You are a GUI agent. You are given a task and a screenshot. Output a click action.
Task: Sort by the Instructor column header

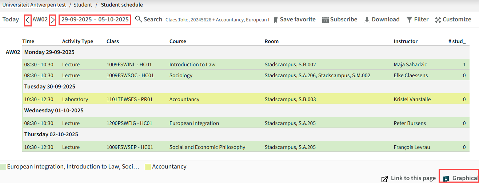pos(406,41)
